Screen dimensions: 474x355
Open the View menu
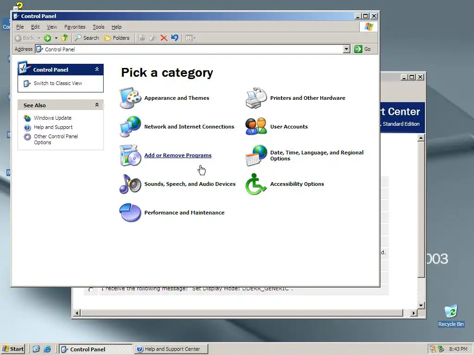point(52,27)
